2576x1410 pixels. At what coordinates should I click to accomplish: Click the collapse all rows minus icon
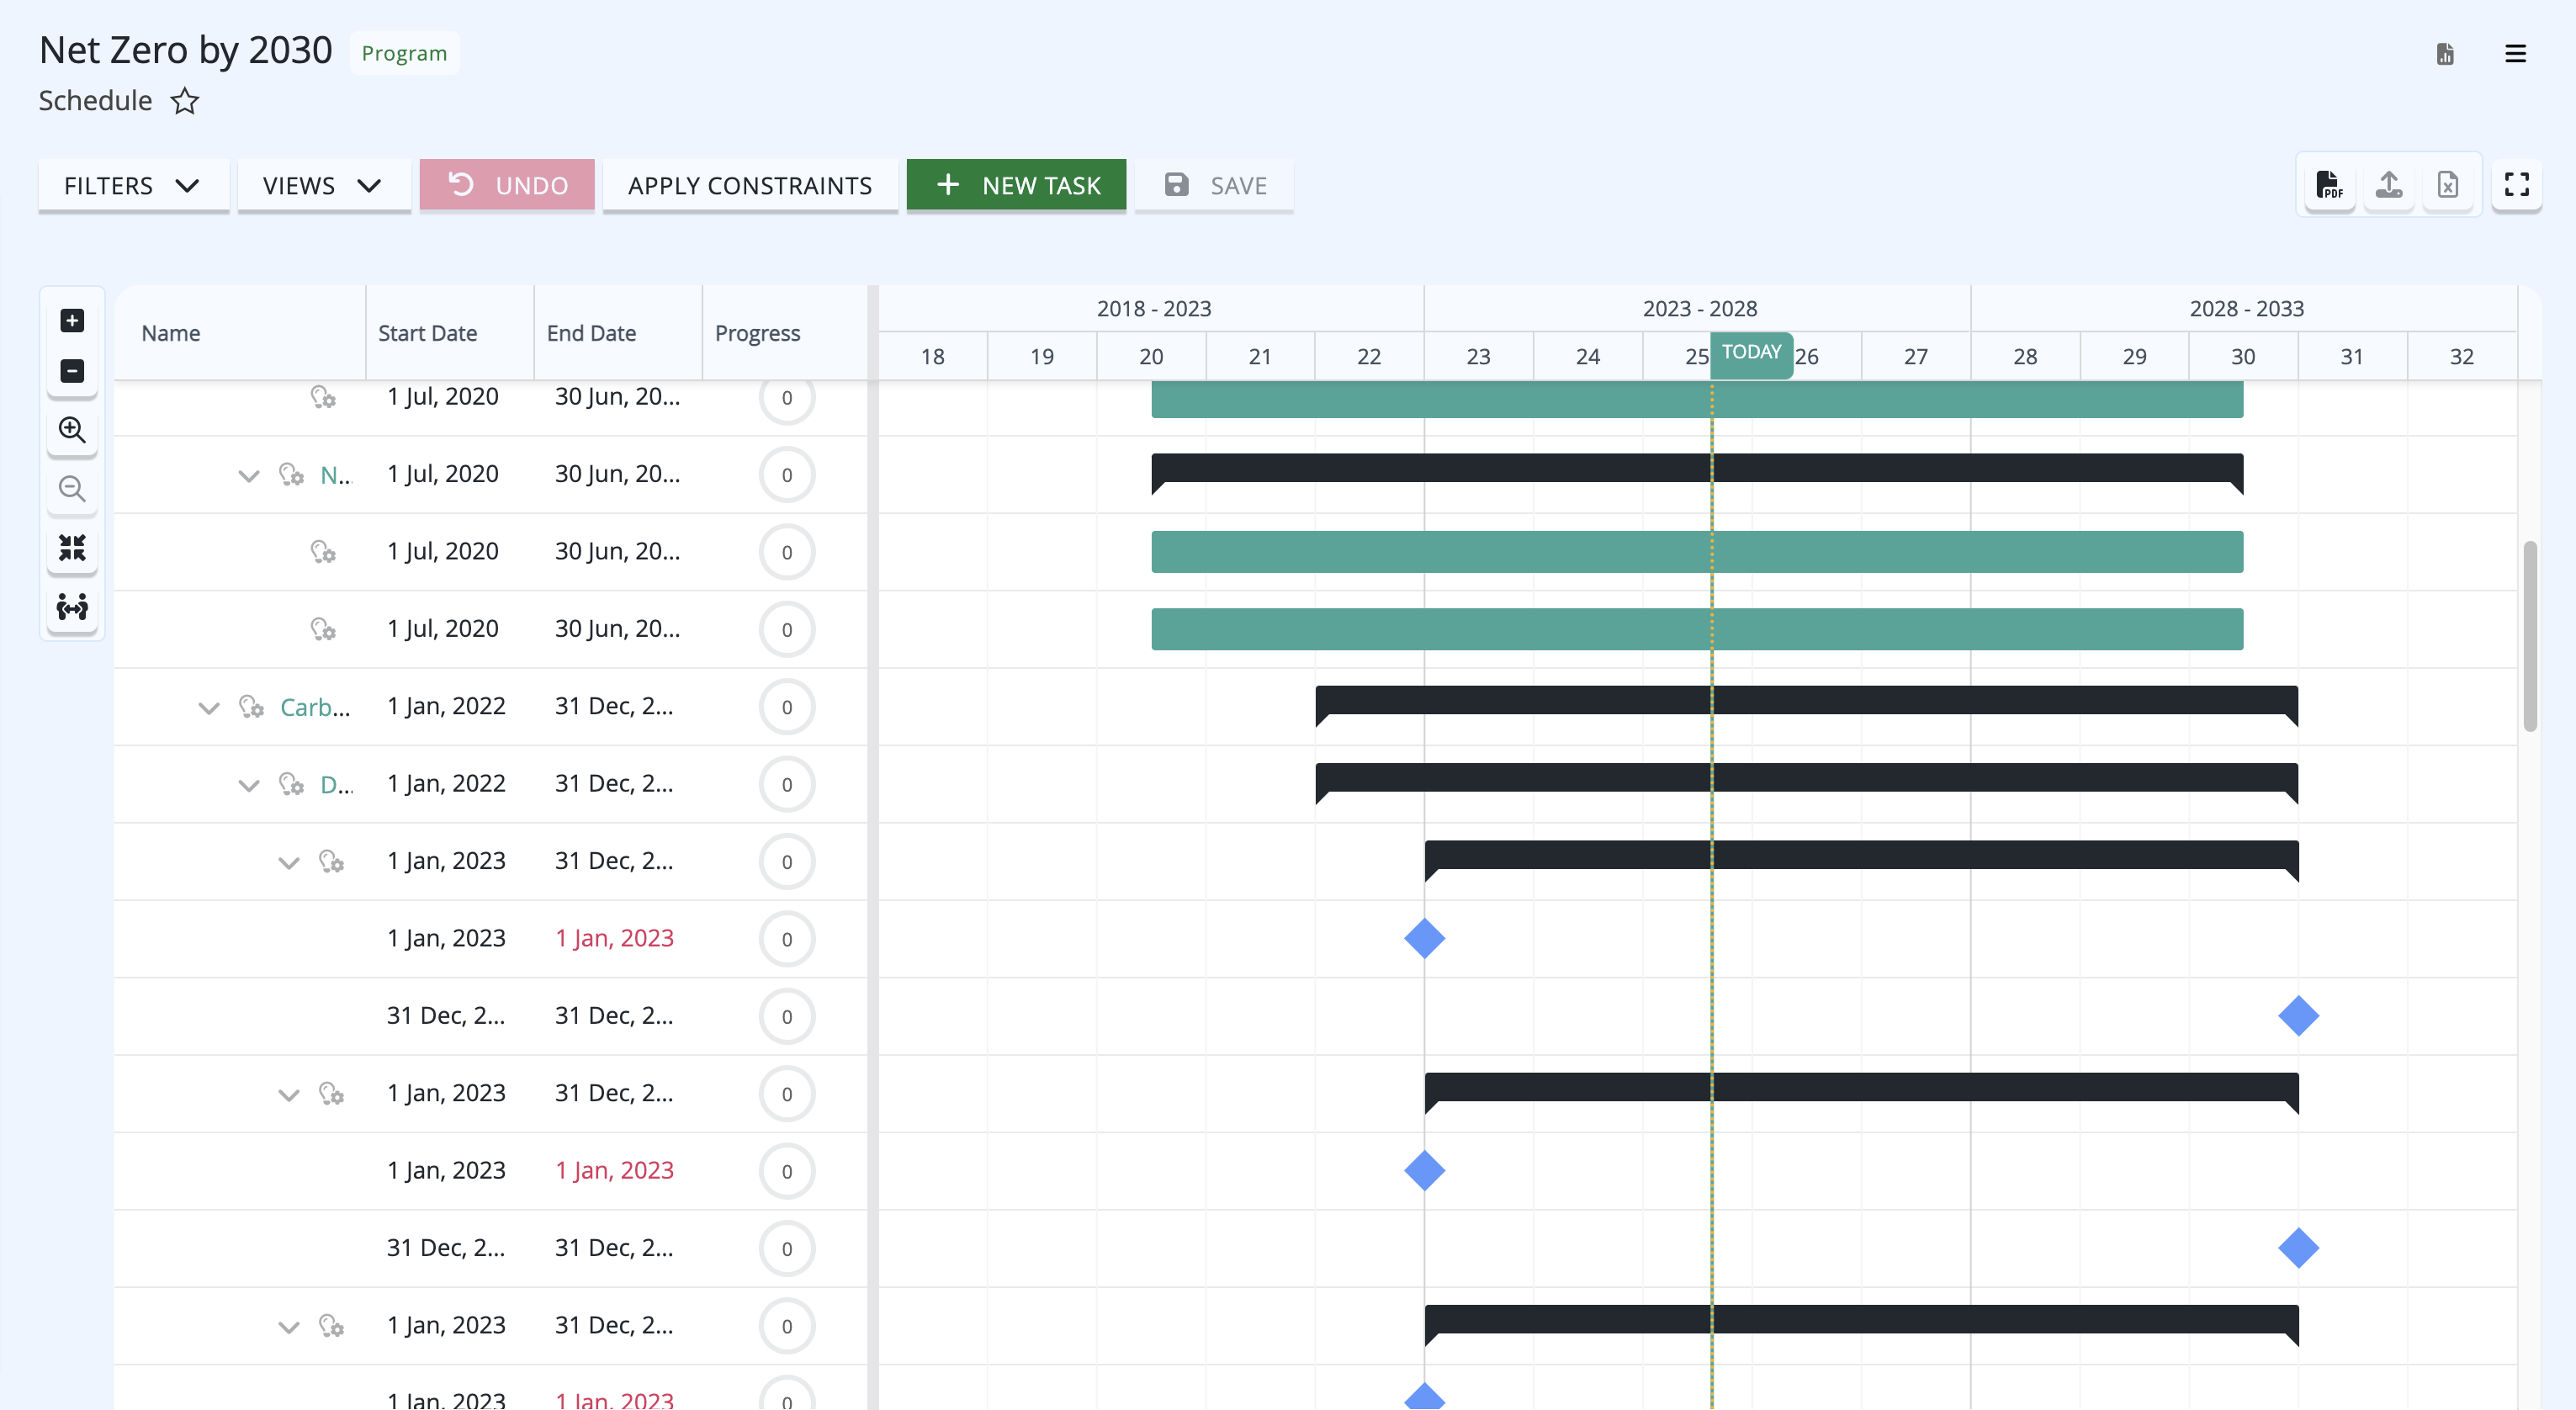pyautogui.click(x=72, y=371)
